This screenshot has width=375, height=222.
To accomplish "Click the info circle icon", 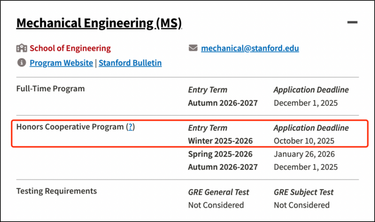I will pyautogui.click(x=22, y=63).
